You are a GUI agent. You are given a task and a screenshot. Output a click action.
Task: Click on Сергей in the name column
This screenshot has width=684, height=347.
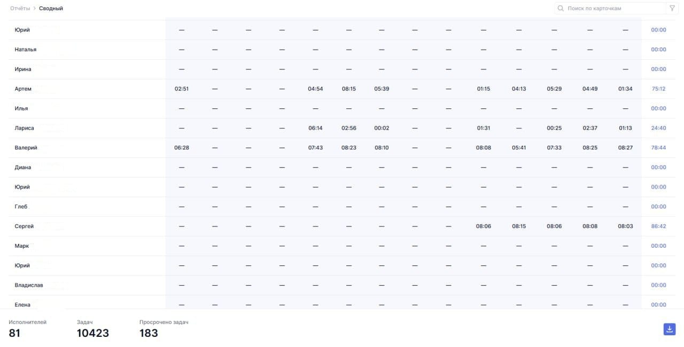pos(24,226)
